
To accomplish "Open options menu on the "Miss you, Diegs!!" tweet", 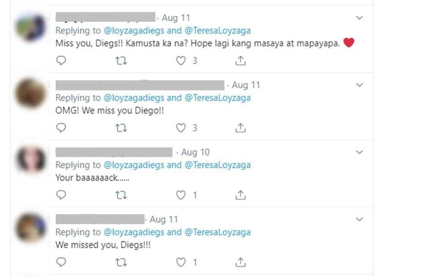I will [359, 17].
